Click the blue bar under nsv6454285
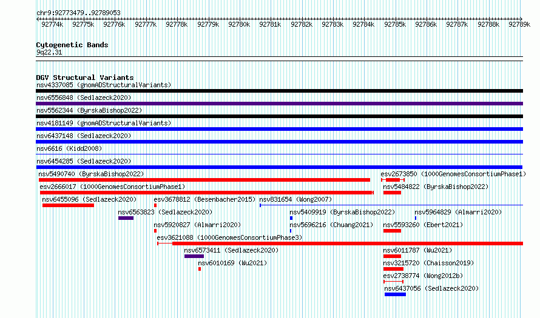Image resolution: width=540 pixels, height=318 pixels. [279, 167]
